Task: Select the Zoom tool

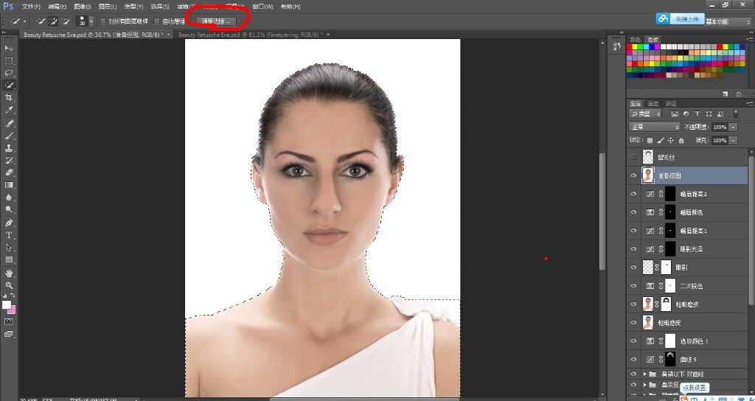Action: (9, 285)
